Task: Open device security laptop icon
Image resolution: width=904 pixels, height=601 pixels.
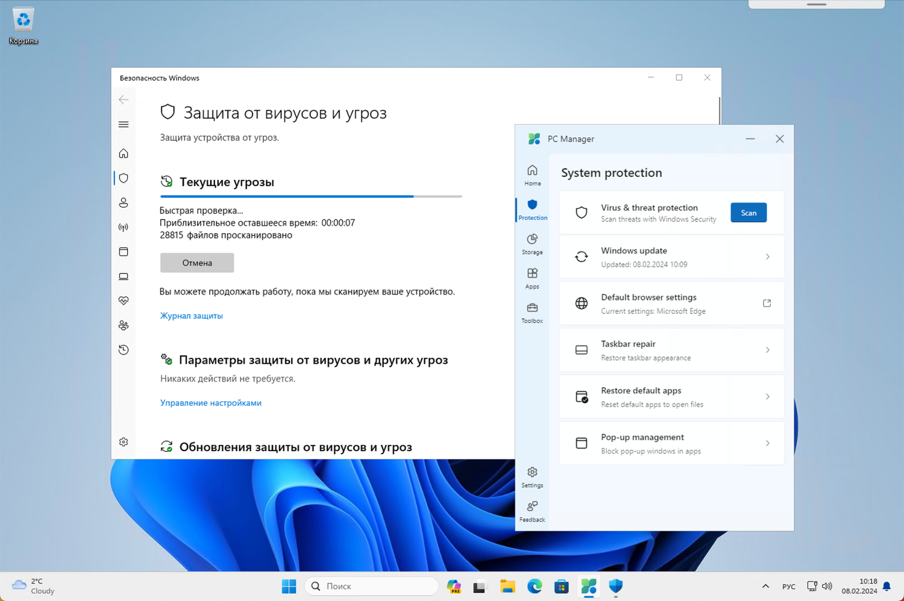Action: (124, 276)
